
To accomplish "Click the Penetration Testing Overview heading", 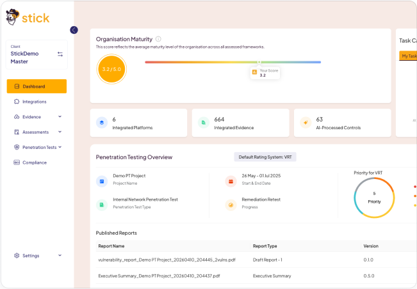I will 134,157.
